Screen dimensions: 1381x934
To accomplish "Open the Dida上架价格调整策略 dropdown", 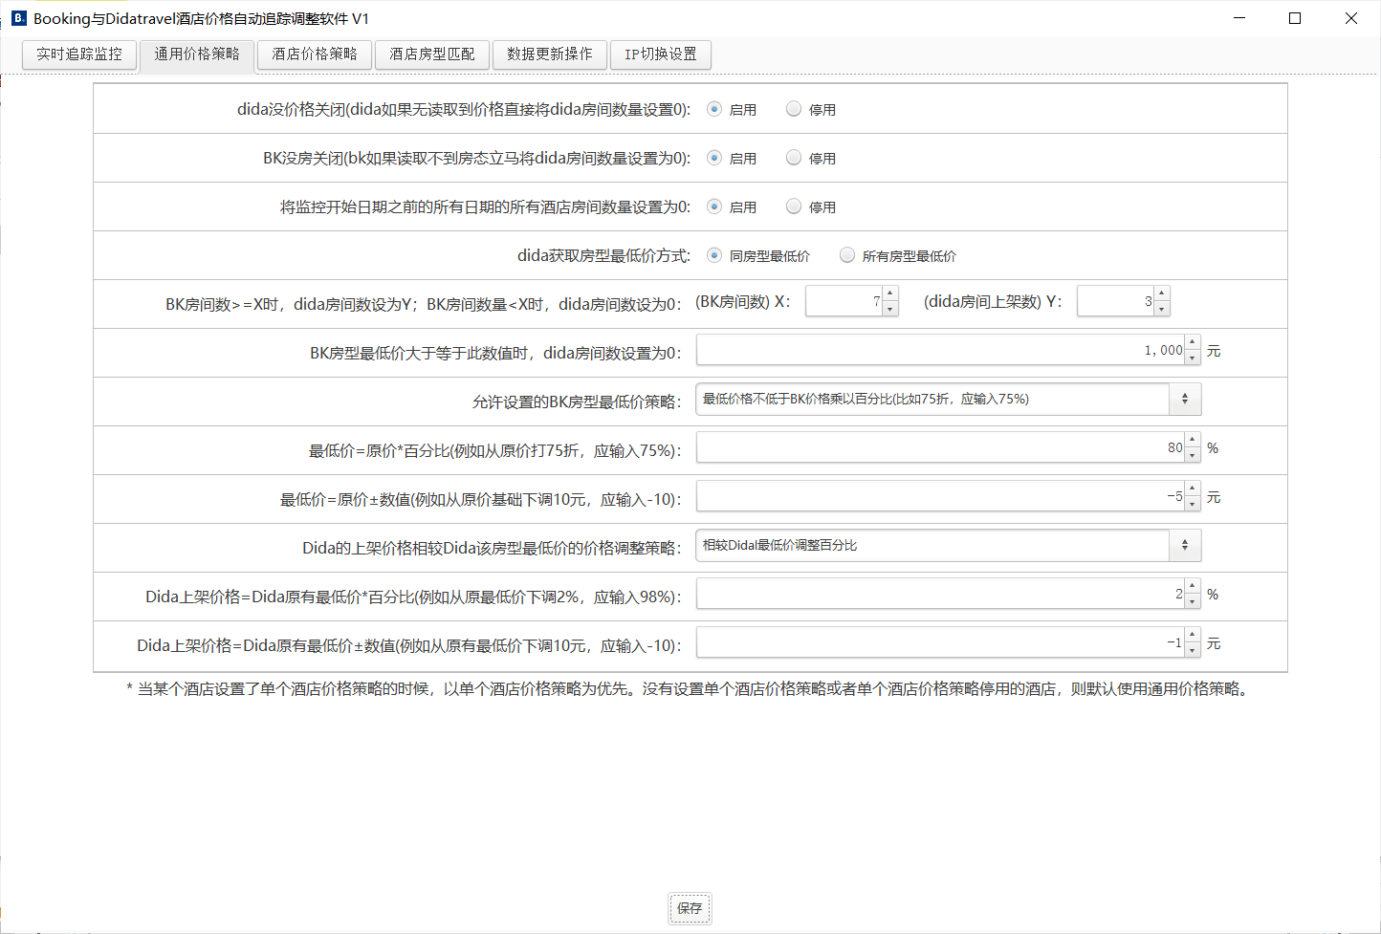I will [948, 545].
